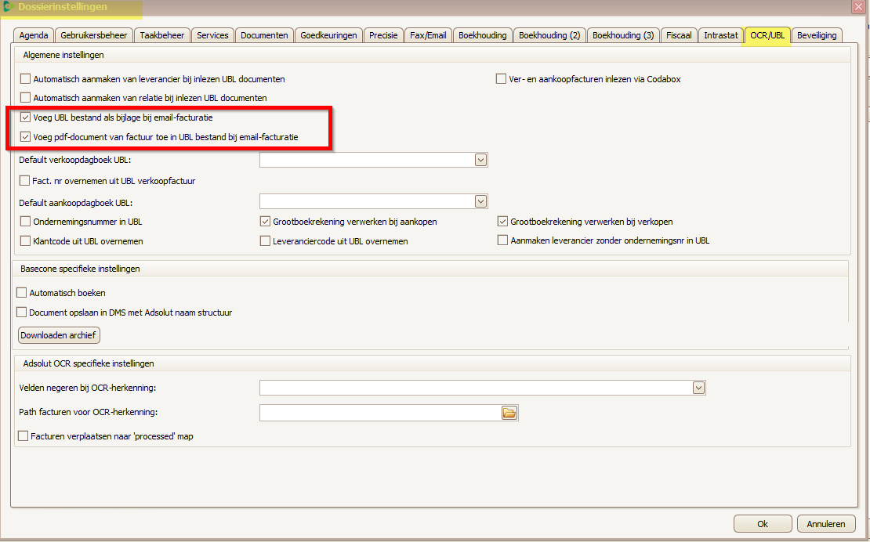870x542 pixels.
Task: Click Annuleren to cancel settings
Action: (825, 524)
